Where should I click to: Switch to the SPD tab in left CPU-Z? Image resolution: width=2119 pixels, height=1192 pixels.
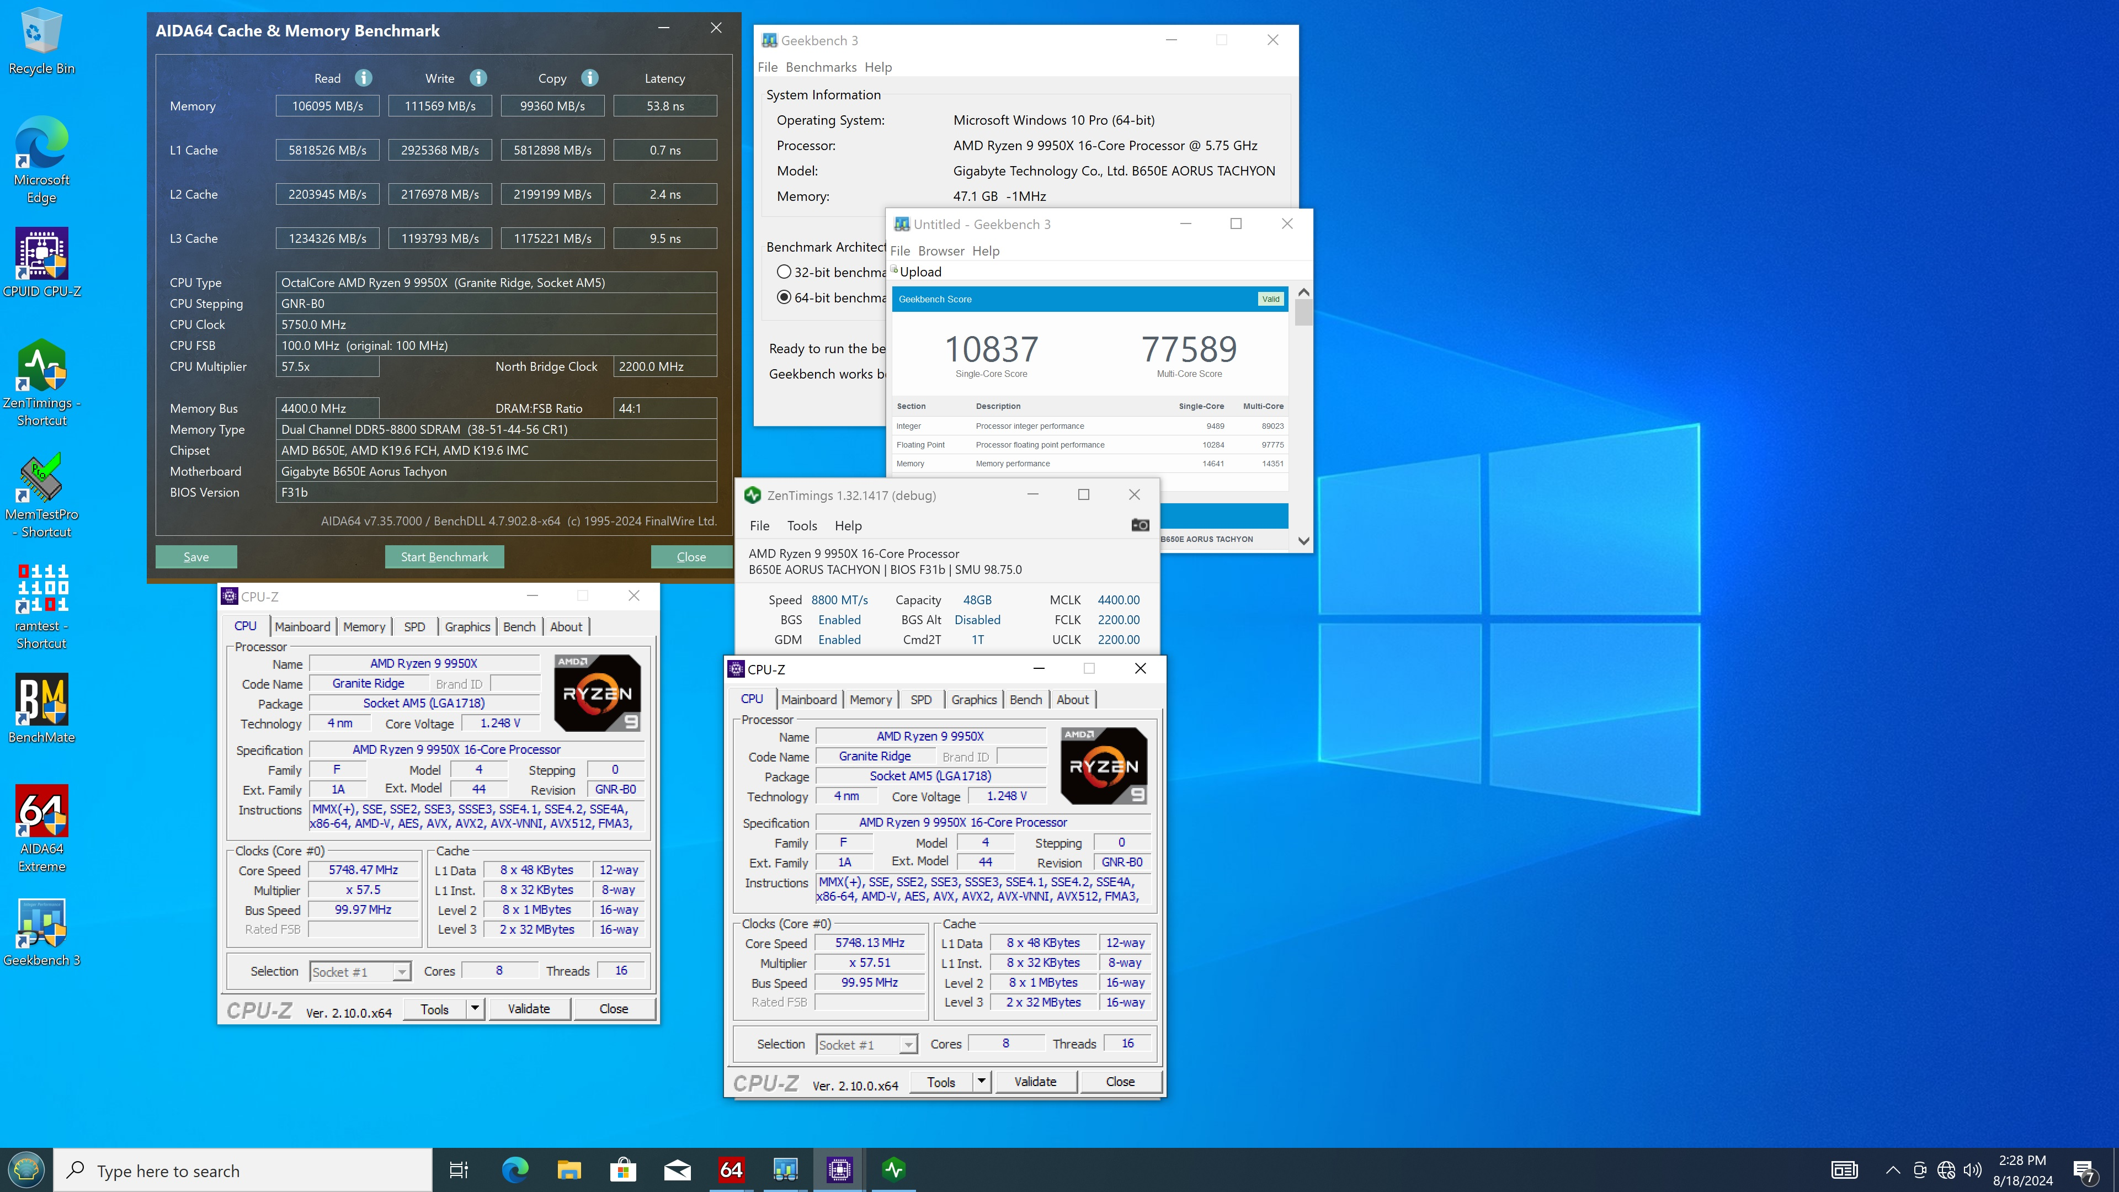point(414,627)
